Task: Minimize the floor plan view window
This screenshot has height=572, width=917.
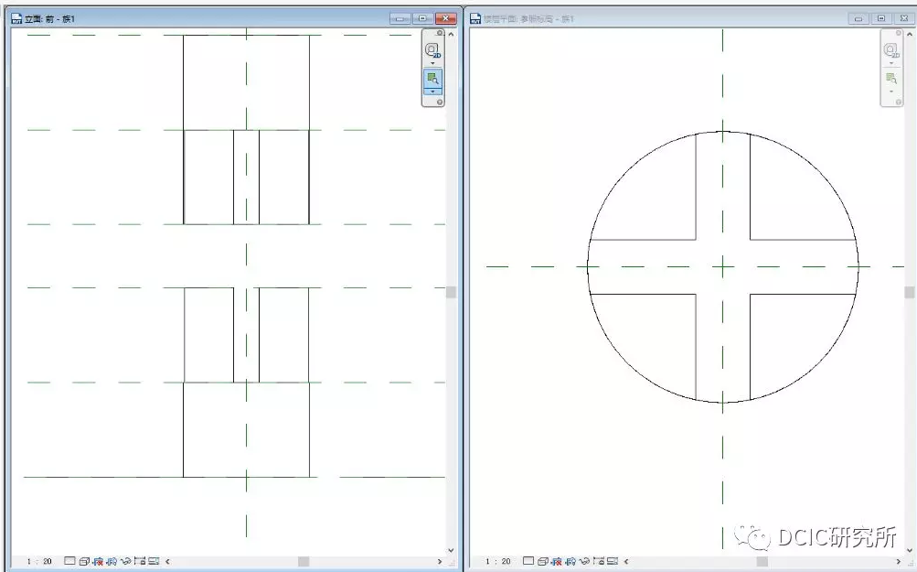Action: [x=858, y=18]
